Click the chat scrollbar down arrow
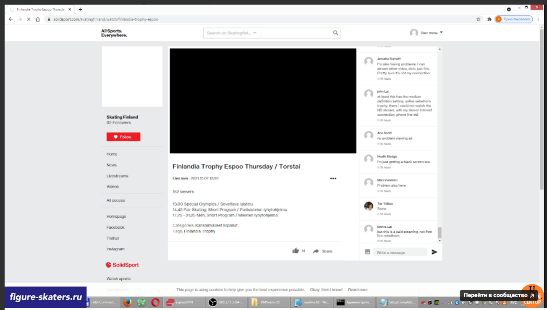Viewport: 547px width, 310px height. click(440, 241)
